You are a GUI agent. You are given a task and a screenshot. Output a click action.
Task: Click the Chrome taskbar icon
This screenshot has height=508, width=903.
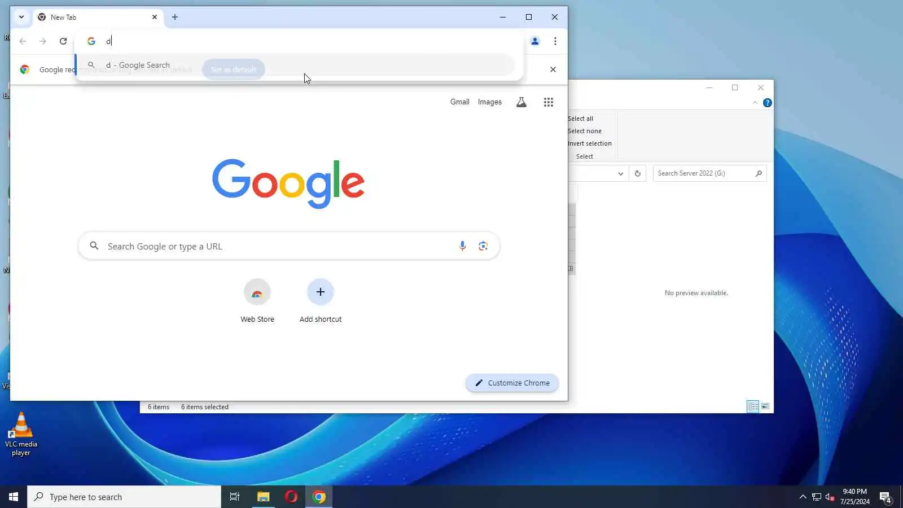click(319, 497)
